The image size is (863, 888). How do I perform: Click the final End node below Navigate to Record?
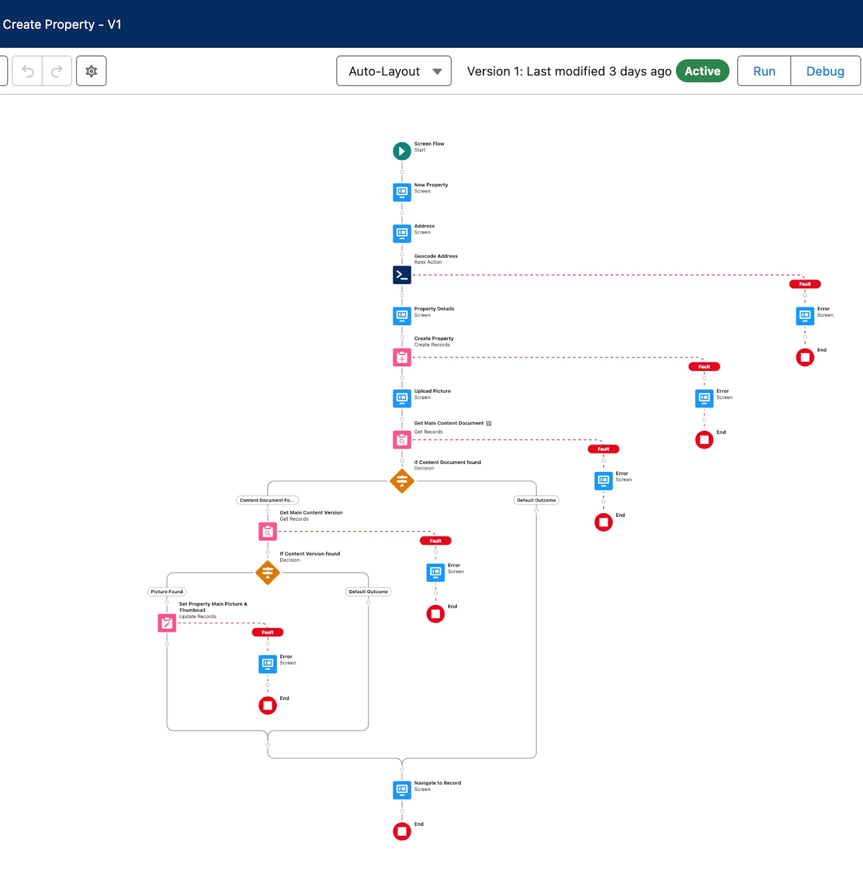point(402,831)
